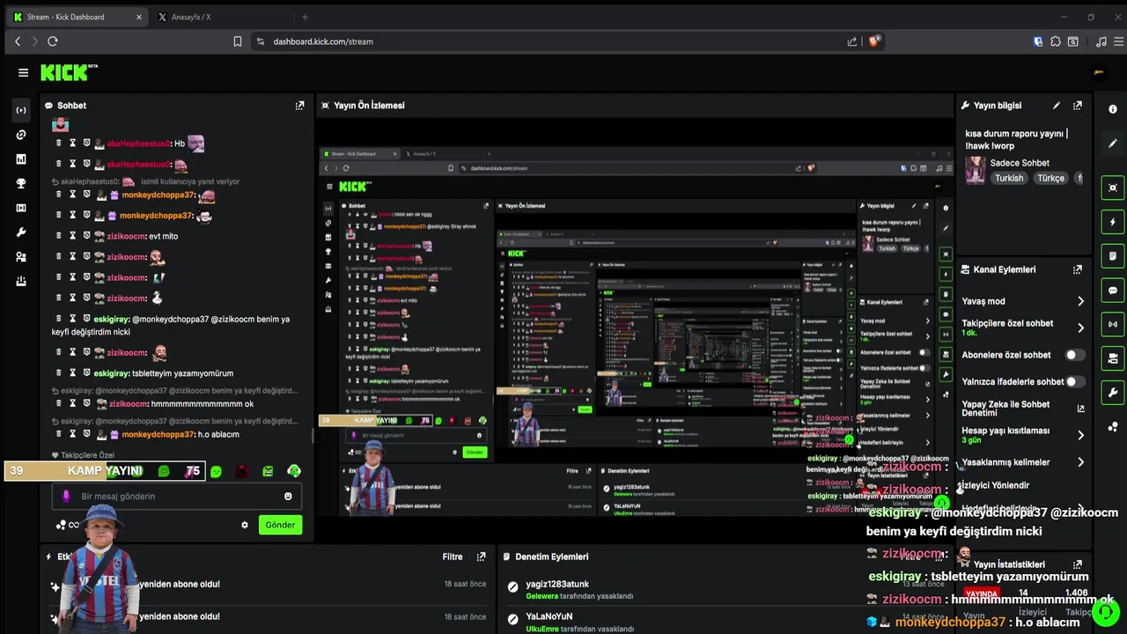Click the browser back arrow
Image resolution: width=1127 pixels, height=634 pixels.
[18, 41]
